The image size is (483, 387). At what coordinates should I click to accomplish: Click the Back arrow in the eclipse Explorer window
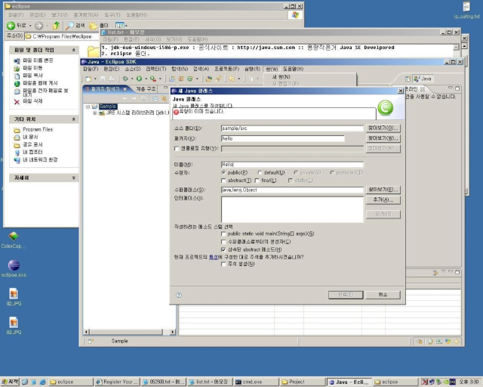(11, 26)
